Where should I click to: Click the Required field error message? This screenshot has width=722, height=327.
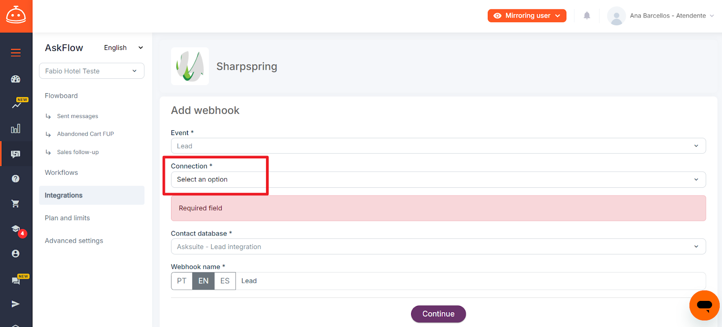[438, 208]
